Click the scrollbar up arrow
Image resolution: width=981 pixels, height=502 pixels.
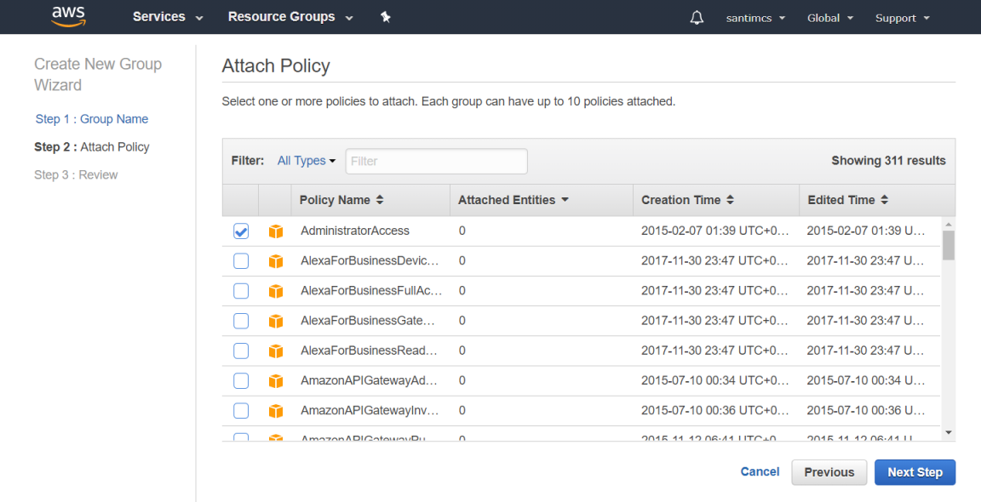(949, 224)
